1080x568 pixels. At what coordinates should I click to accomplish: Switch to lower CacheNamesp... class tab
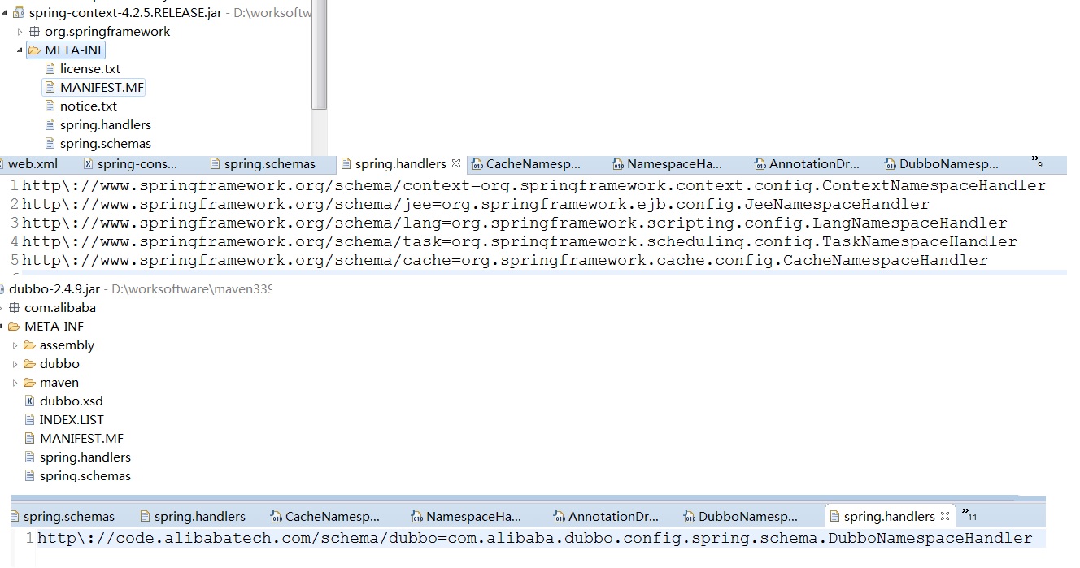click(x=333, y=517)
